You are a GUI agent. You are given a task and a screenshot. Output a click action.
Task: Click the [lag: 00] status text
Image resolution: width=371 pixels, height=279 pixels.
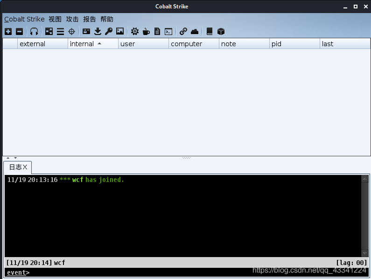click(x=351, y=263)
